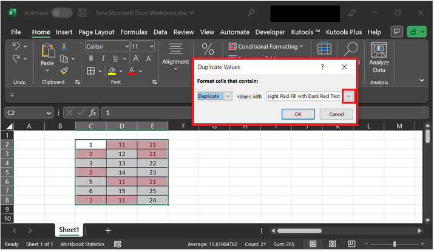The height and width of the screenshot is (251, 434).
Task: Click the Insert Function fx icon
Action: [93, 113]
